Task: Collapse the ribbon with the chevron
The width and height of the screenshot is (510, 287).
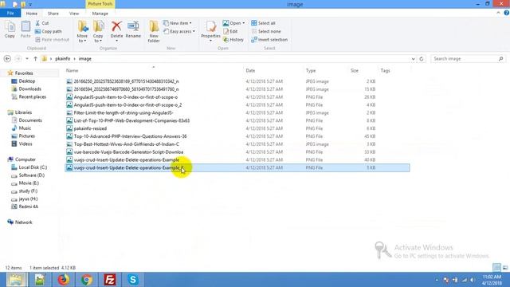Action: (x=498, y=13)
